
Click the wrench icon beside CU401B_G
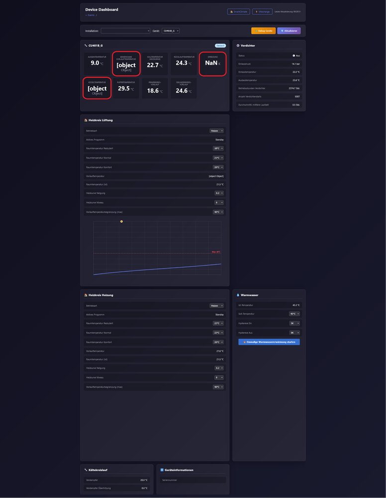pyautogui.click(x=86, y=45)
